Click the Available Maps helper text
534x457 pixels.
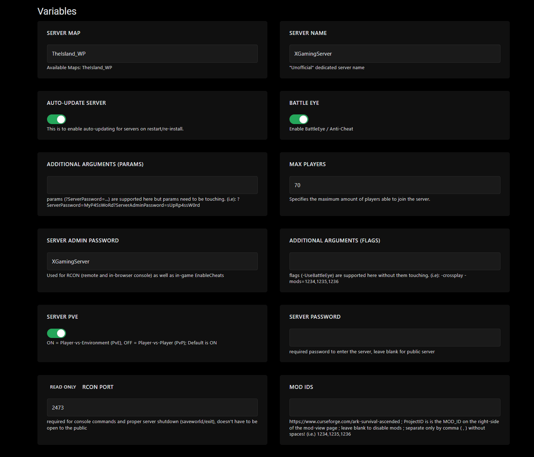[79, 67]
